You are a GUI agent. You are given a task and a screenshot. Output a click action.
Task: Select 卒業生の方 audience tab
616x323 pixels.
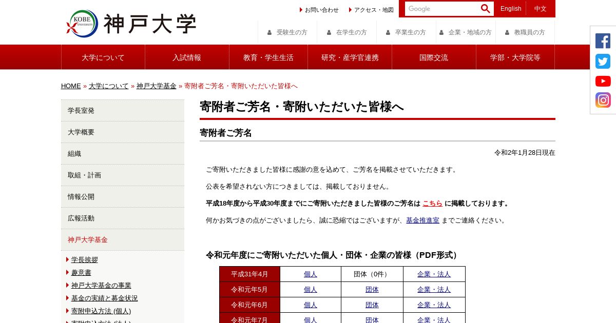coord(406,32)
